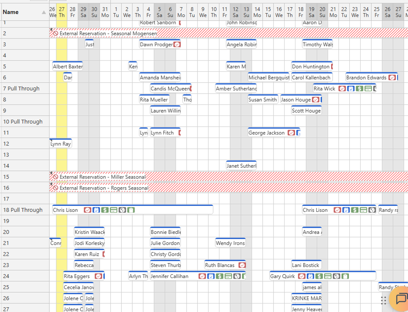Open the chat bubble widget
408x312 pixels.
[401, 299]
